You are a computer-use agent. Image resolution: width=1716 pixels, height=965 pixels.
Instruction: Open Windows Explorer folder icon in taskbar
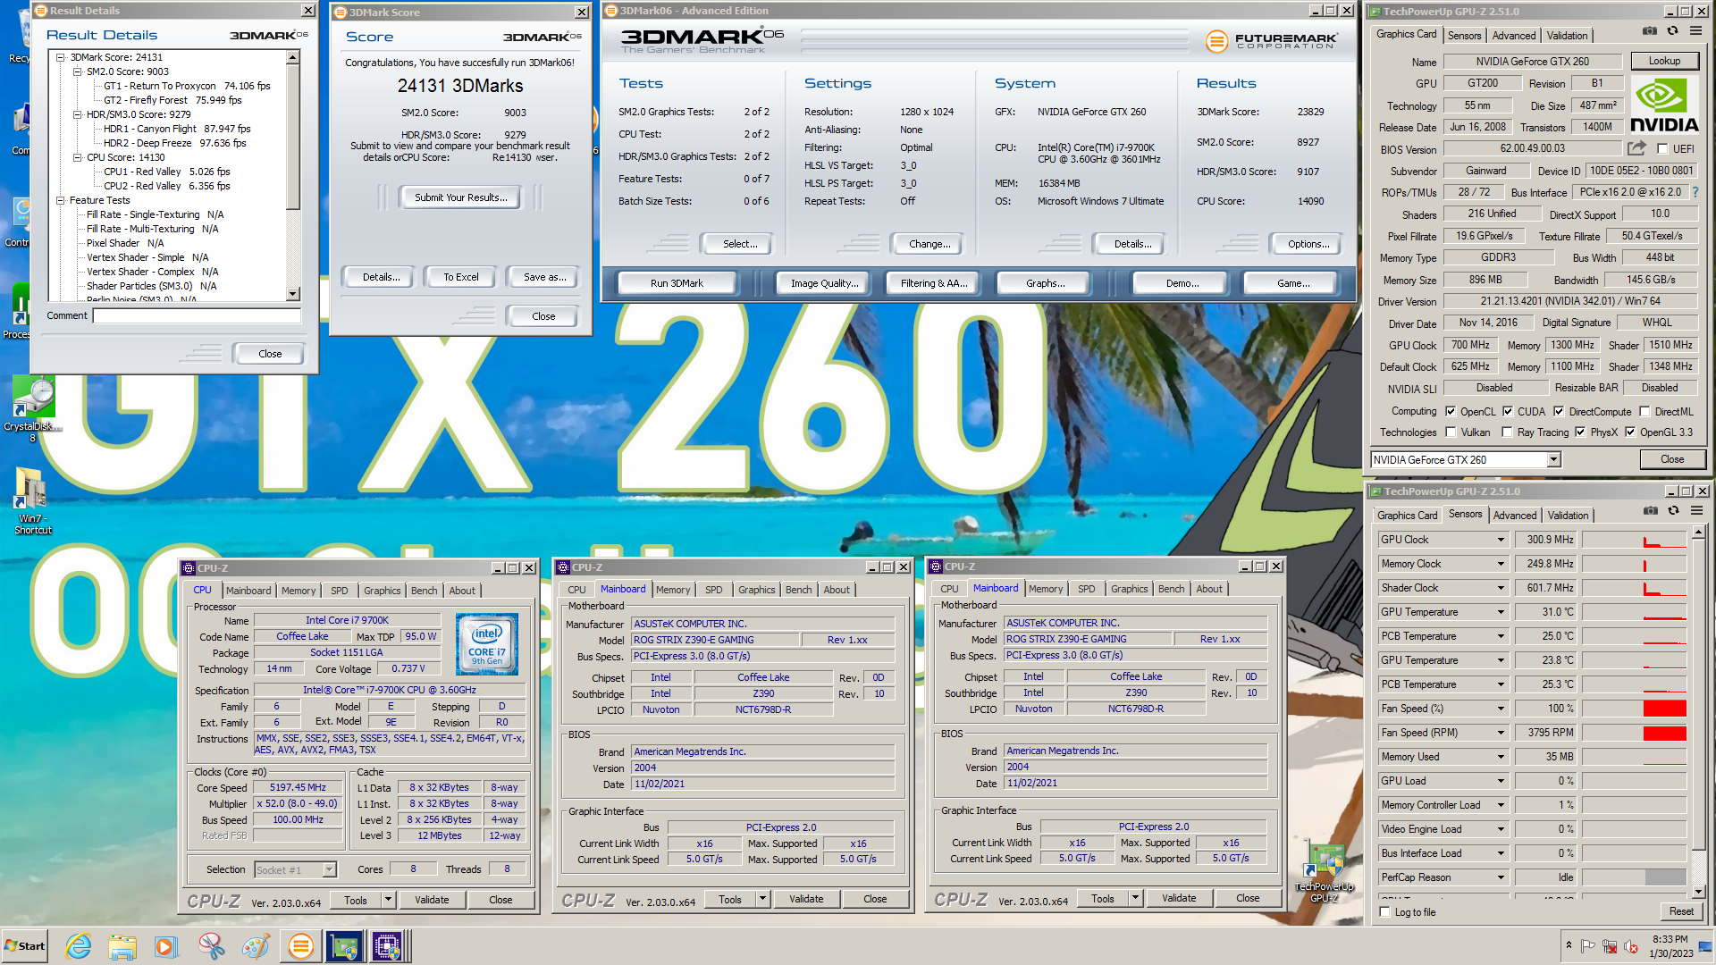(x=122, y=946)
